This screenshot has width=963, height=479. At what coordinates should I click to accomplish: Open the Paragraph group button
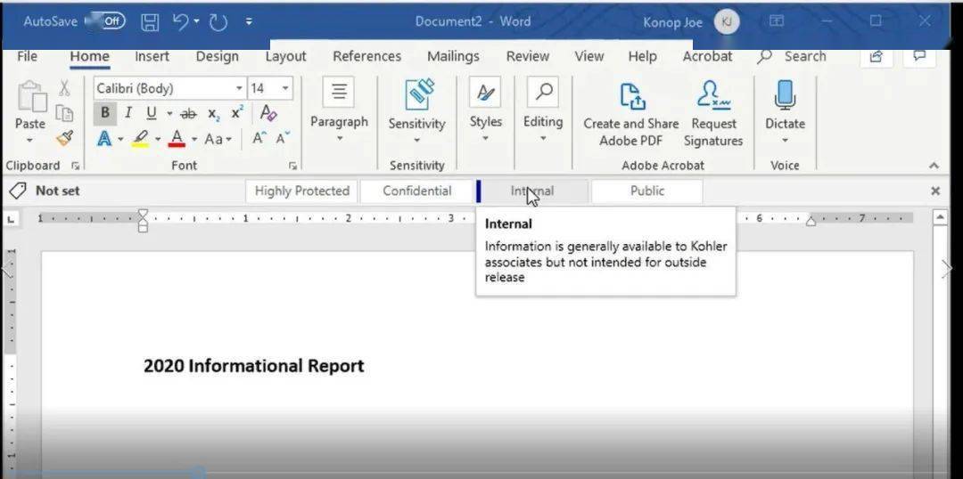[339, 110]
